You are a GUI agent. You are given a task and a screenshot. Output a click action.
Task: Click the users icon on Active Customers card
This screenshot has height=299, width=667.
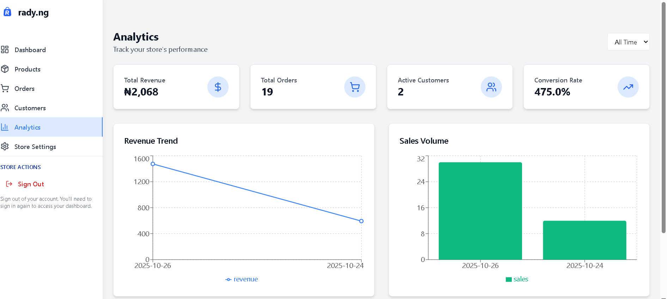pos(491,87)
